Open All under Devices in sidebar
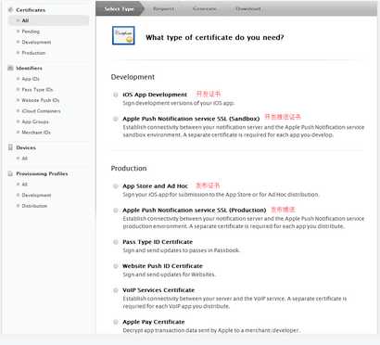The height and width of the screenshot is (345, 380). tap(24, 159)
